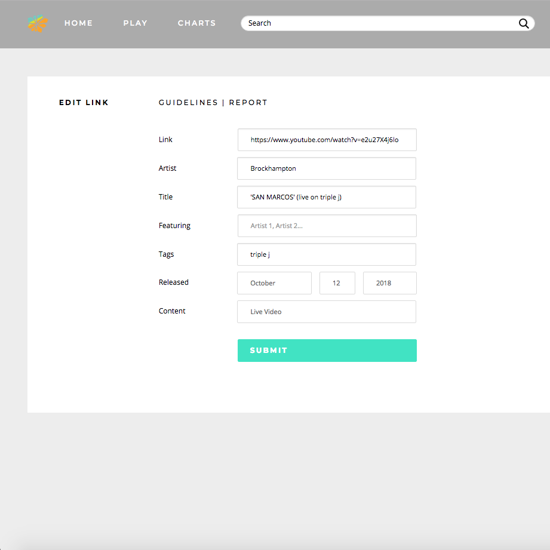Open the HOME navigation menu item
Screen dimensions: 550x550
[x=78, y=23]
